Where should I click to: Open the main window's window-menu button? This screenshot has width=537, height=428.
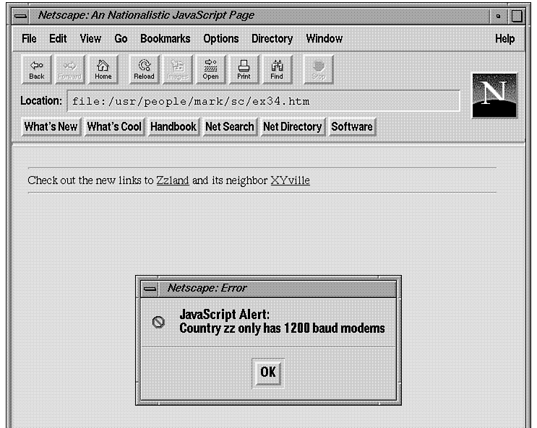(x=22, y=15)
